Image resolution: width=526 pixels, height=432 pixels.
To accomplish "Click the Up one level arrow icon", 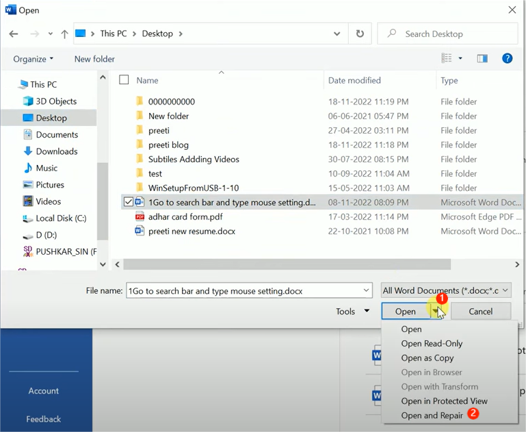I will pos(64,34).
